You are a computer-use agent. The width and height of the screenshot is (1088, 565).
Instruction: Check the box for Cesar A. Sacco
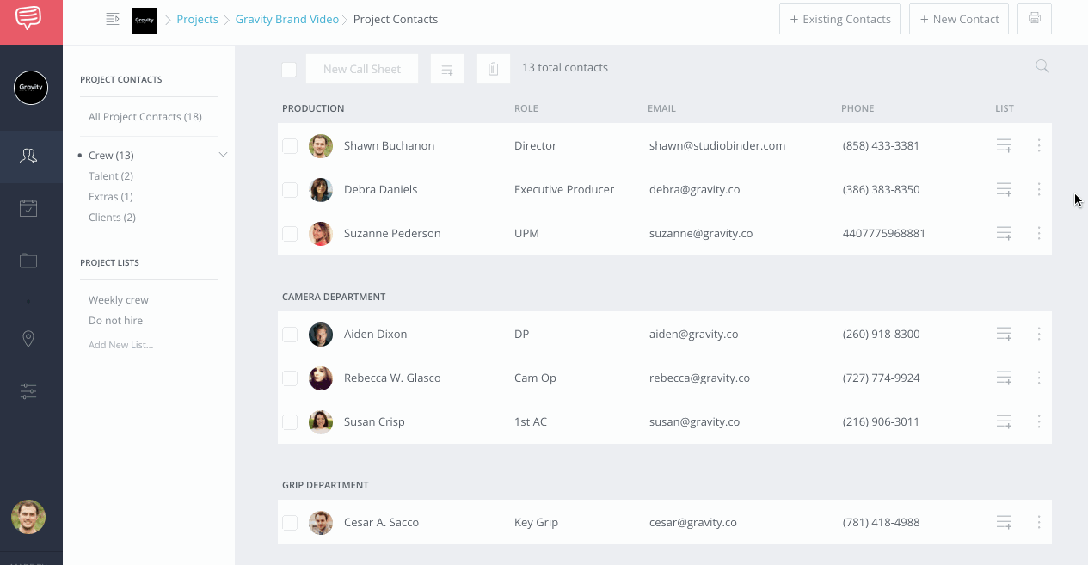click(290, 523)
